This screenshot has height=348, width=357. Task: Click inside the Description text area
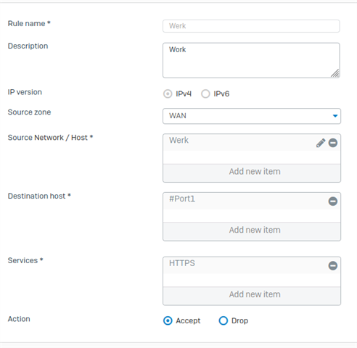[251, 60]
